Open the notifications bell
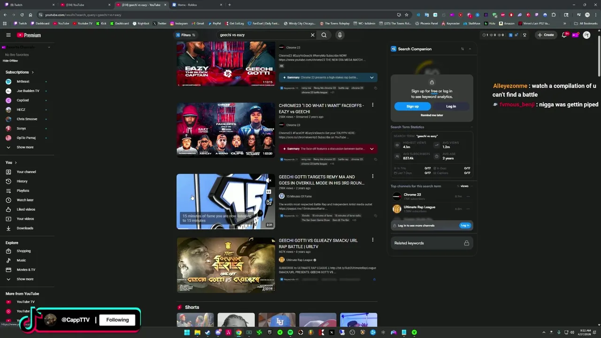The image size is (601, 338). pos(565,35)
